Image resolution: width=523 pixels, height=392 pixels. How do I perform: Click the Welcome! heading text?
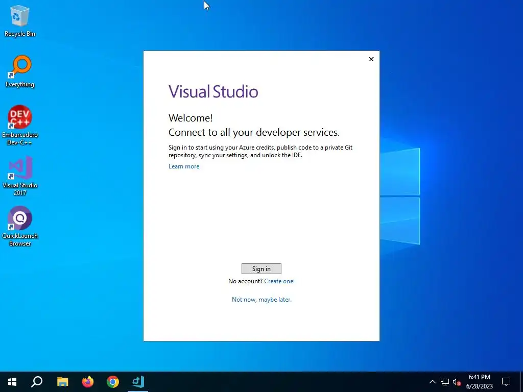191,118
